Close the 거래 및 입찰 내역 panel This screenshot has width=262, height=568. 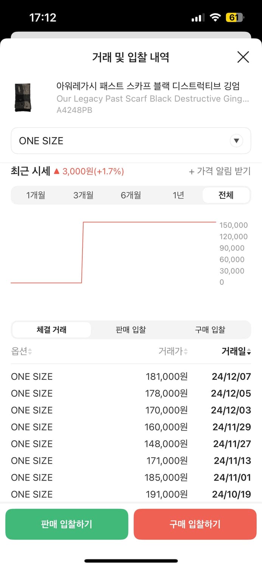point(243,57)
